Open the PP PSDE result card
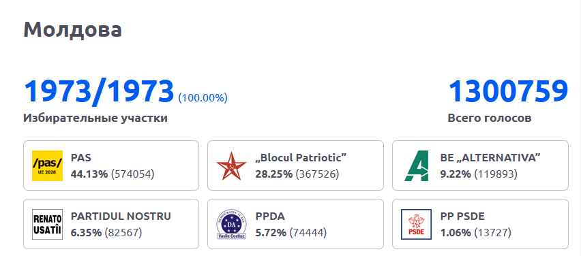Image resolution: width=581 pixels, height=256 pixels. click(480, 224)
